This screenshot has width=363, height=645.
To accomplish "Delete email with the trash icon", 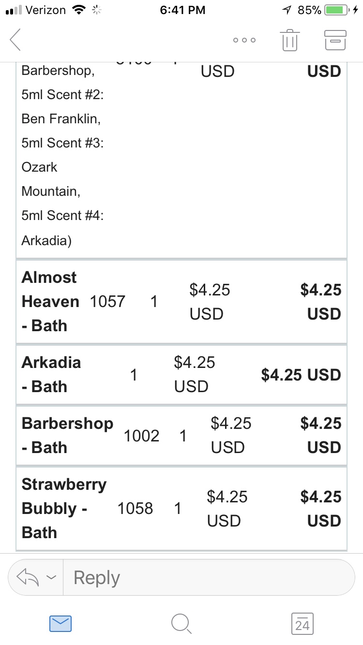I will click(x=289, y=40).
